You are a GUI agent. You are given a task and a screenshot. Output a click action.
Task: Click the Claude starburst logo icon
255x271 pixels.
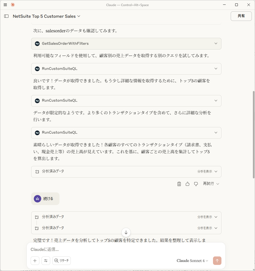(x=13, y=5)
